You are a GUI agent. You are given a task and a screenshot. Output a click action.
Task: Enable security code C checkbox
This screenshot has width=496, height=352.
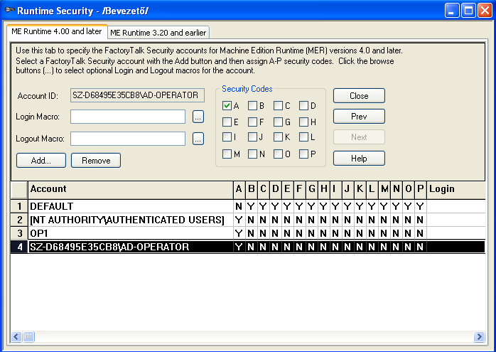tap(278, 106)
